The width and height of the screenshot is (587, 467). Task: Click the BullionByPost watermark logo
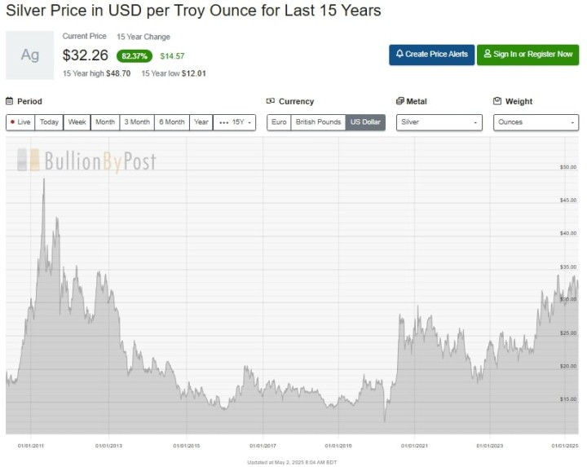pos(86,161)
